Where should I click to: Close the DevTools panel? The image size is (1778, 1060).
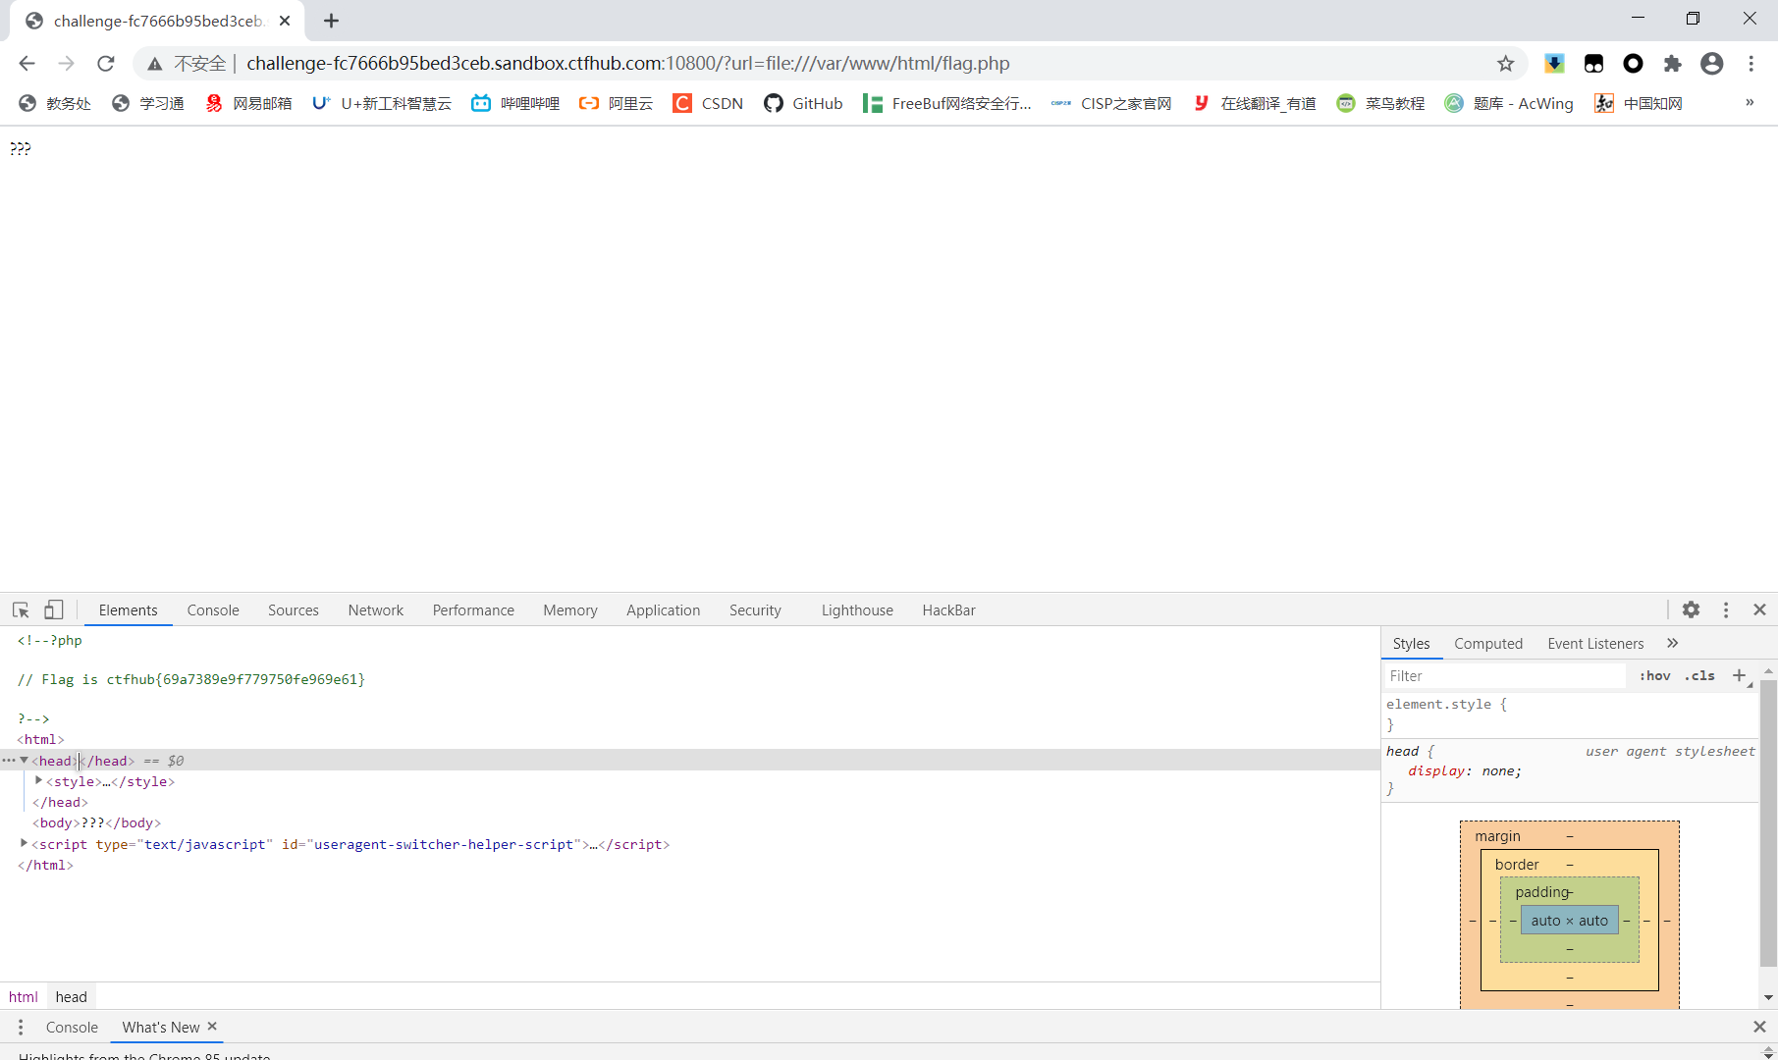(1759, 609)
